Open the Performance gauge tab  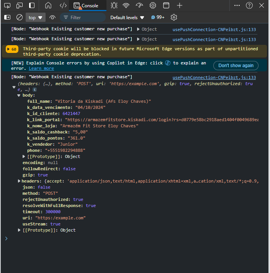click(x=139, y=6)
